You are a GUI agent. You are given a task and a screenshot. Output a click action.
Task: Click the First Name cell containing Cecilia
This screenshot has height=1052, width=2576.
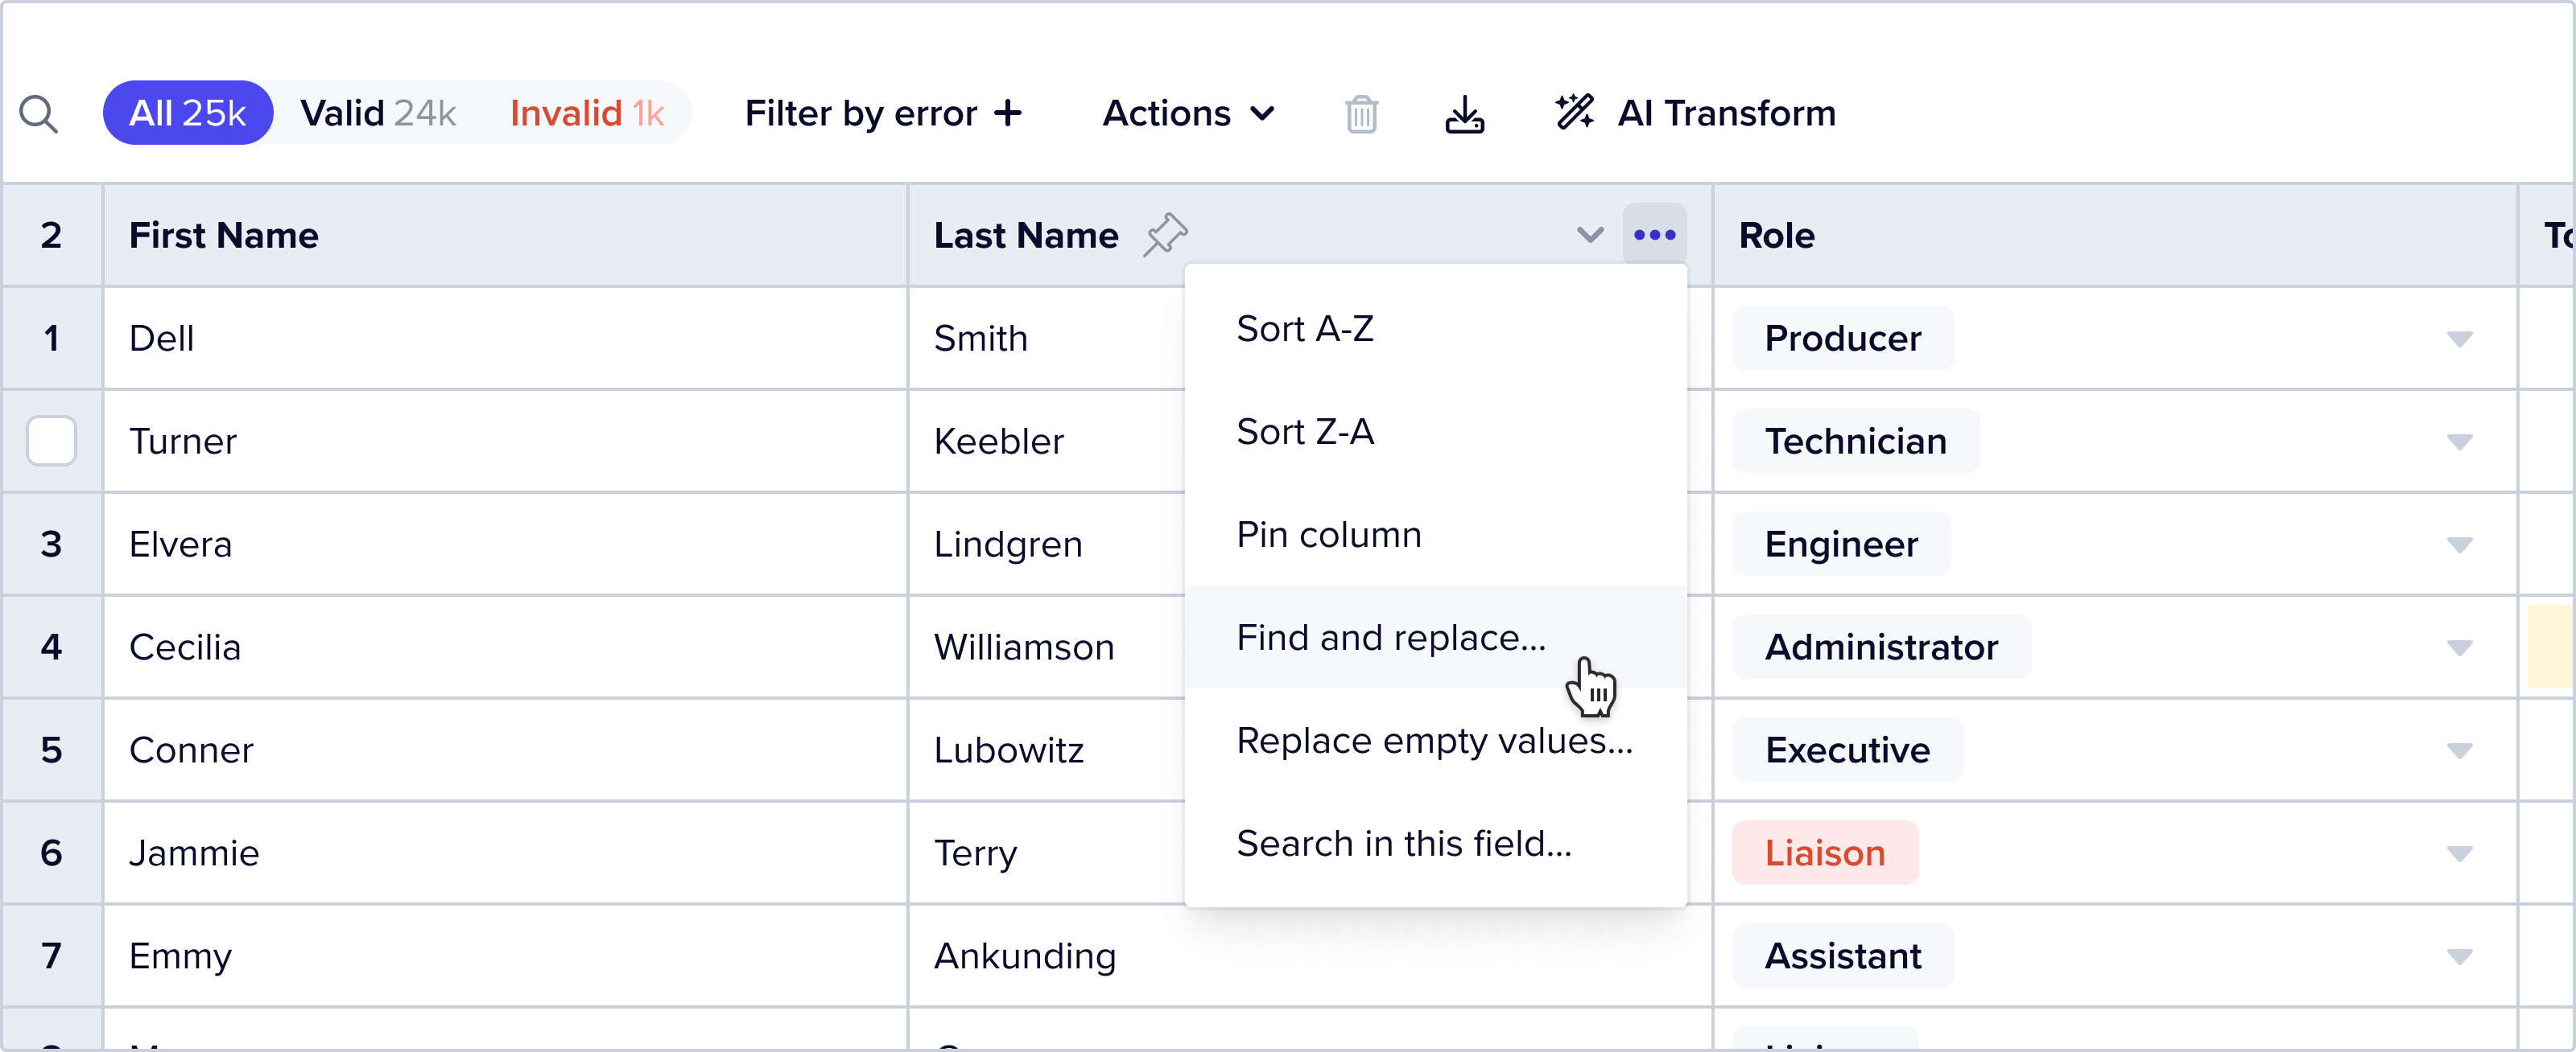pyautogui.click(x=185, y=647)
